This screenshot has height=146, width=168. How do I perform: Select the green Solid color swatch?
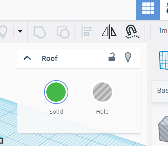(56, 92)
